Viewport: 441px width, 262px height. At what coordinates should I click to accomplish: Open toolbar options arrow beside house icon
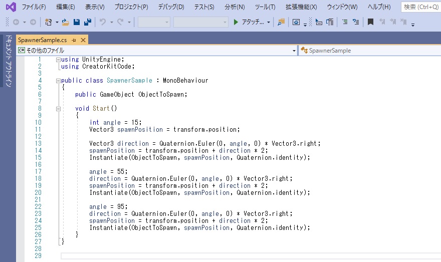click(305, 25)
